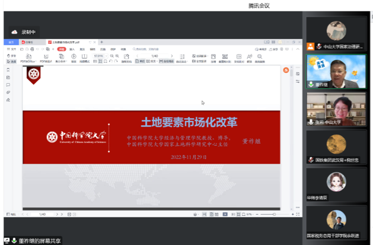Screen dimensions: 373x245
Task: Switch to 单页 single page view
Action: pyautogui.click(x=140, y=61)
